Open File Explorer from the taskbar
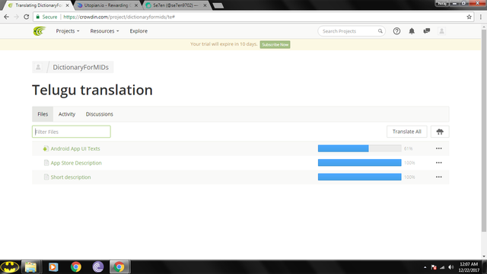This screenshot has height=274, width=487. (30, 267)
